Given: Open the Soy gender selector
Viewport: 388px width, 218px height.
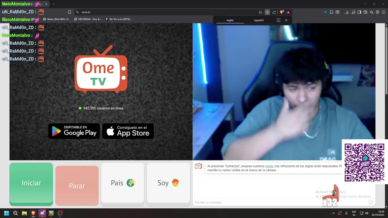Looking at the screenshot, I should coord(168,183).
